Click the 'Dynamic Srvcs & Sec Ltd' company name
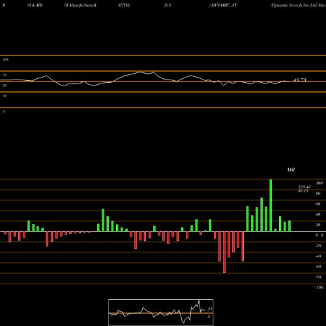 click(x=293, y=5)
